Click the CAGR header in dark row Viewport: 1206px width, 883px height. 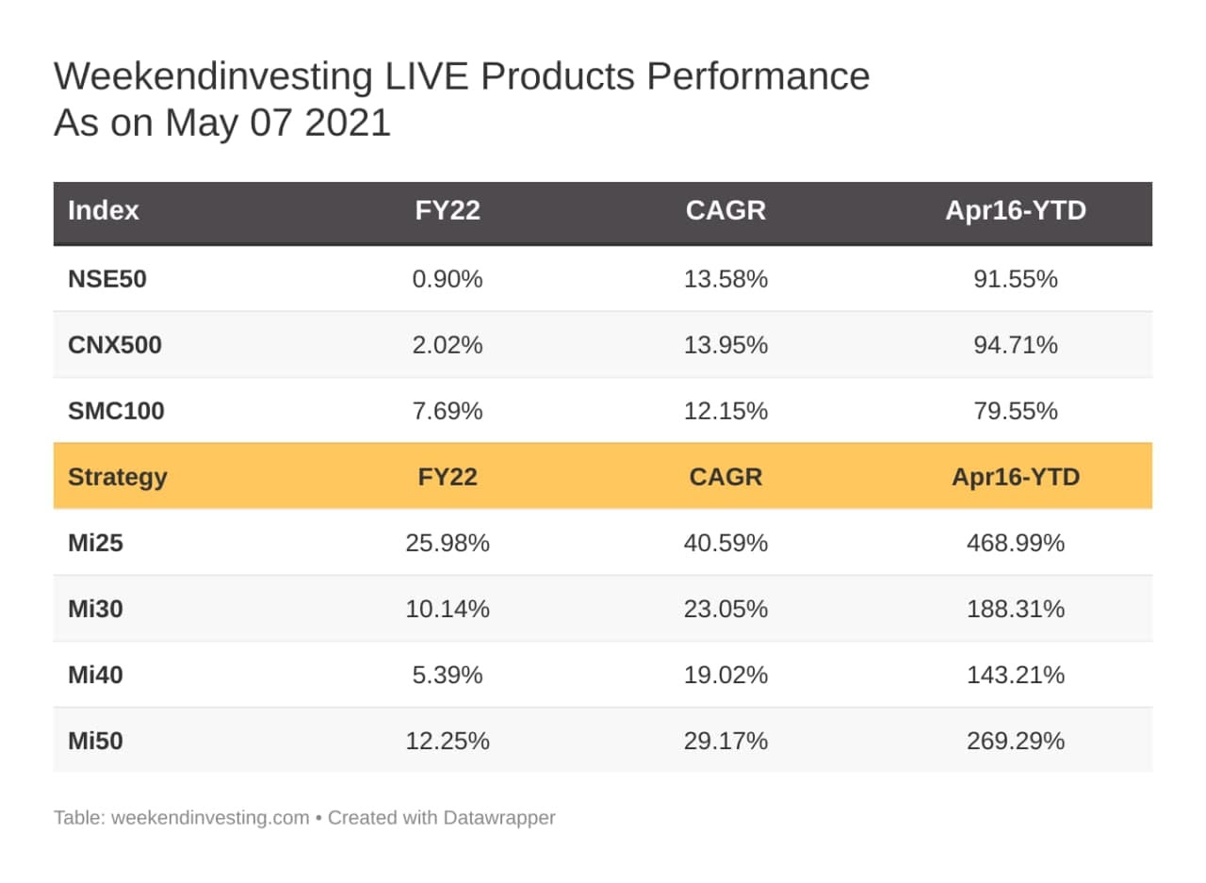[x=725, y=210]
